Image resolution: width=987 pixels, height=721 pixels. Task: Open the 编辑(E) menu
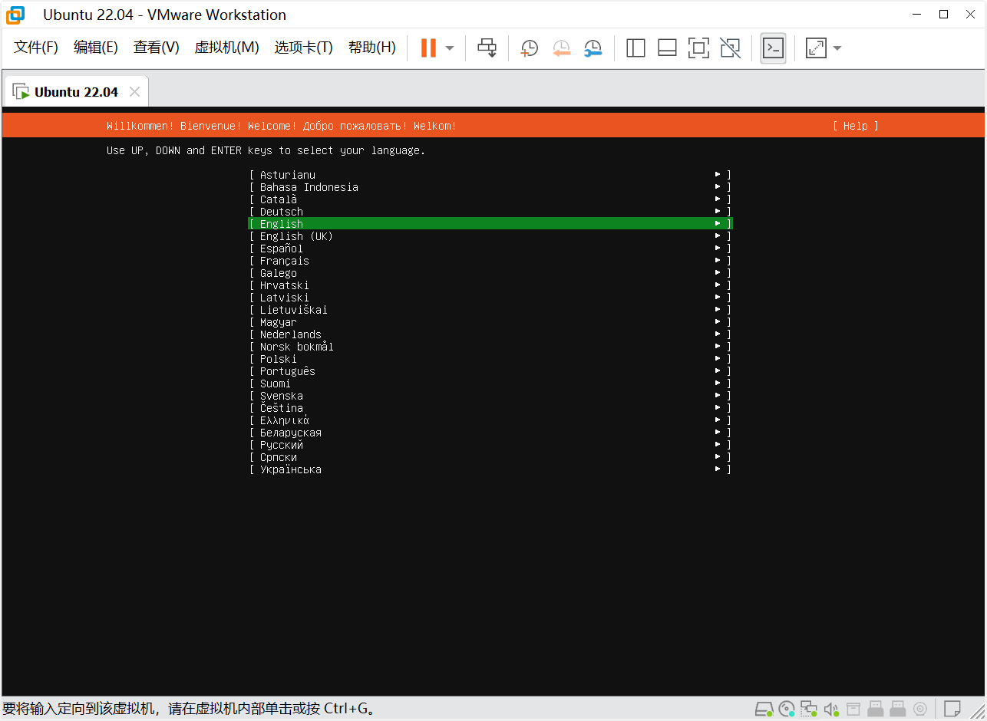pos(96,48)
